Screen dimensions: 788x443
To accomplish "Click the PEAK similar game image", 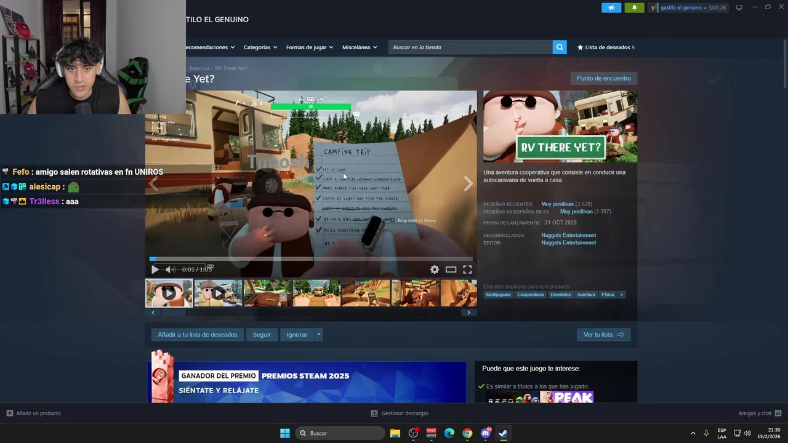I will (566, 397).
